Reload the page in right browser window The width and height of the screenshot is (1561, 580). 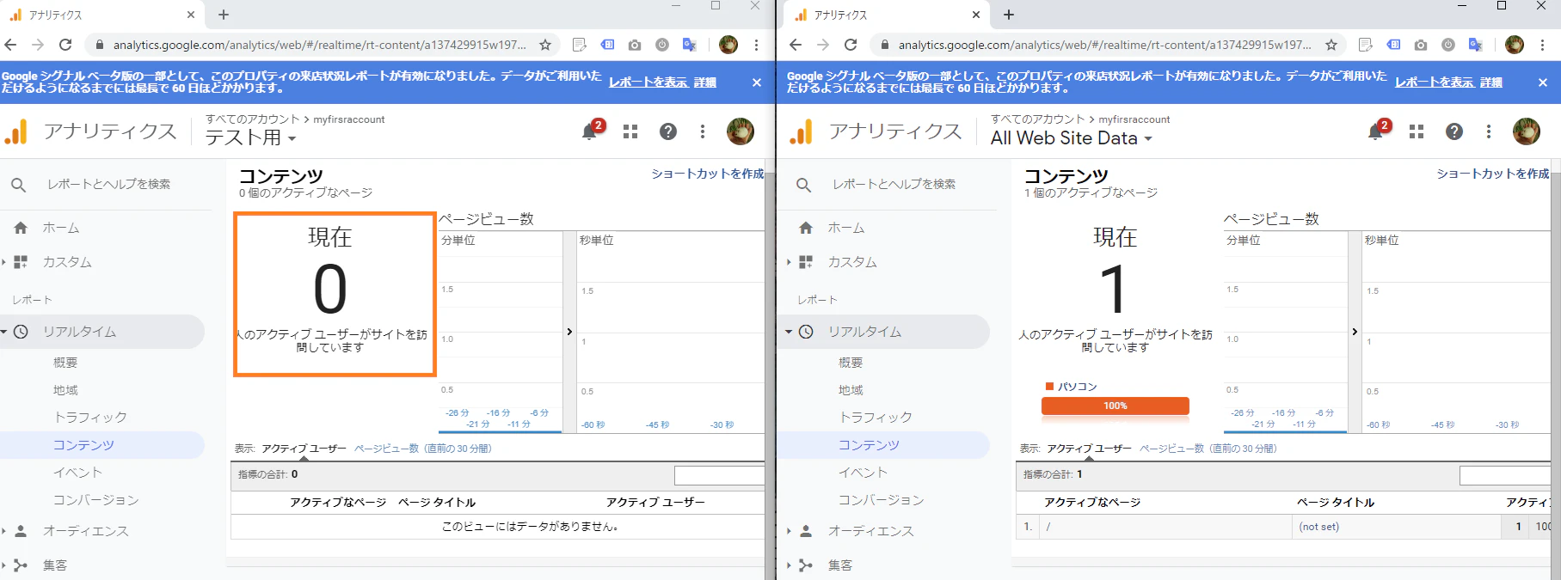click(851, 45)
